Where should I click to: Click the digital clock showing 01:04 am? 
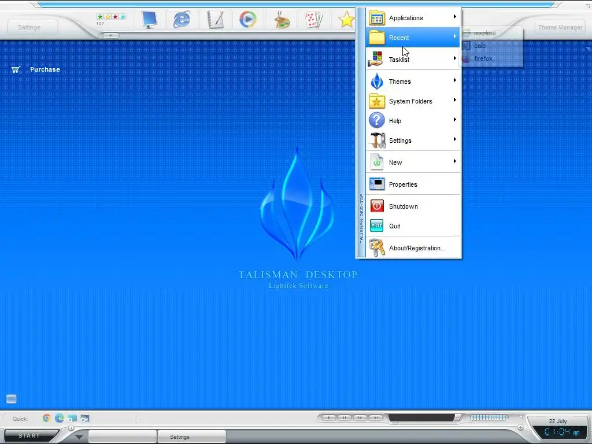pyautogui.click(x=562, y=432)
